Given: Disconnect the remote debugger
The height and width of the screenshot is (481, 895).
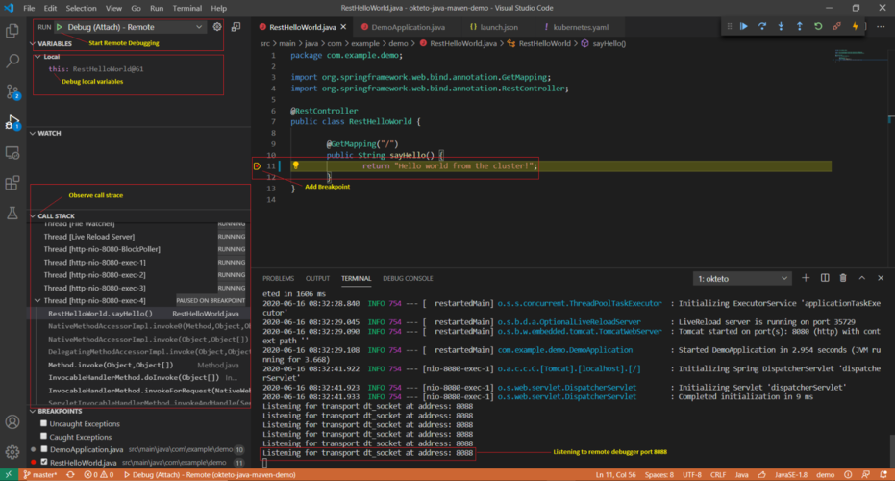Looking at the screenshot, I should [836, 26].
